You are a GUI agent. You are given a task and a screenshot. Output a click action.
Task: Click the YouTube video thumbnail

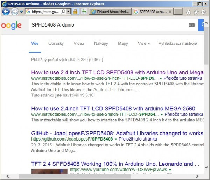49,171
